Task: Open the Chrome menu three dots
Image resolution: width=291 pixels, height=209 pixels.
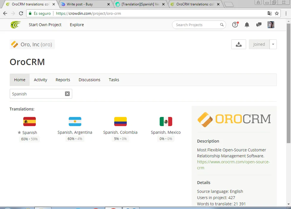Action: pos(286,13)
